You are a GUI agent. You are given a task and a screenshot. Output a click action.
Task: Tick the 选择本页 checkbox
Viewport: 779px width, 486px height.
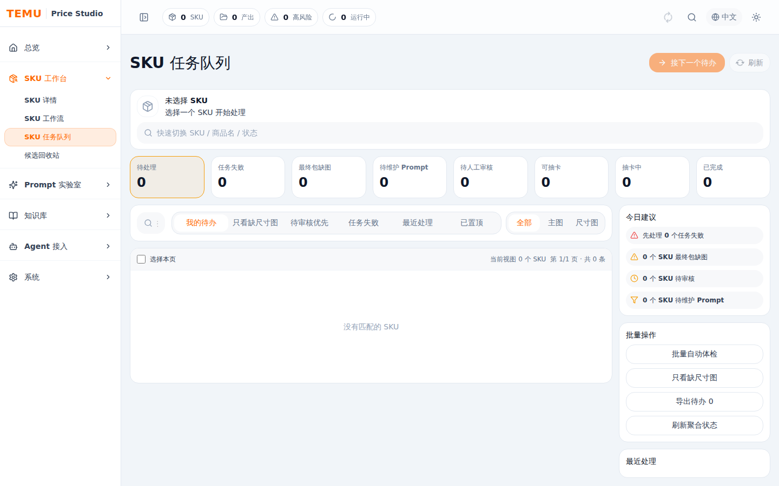tap(141, 259)
